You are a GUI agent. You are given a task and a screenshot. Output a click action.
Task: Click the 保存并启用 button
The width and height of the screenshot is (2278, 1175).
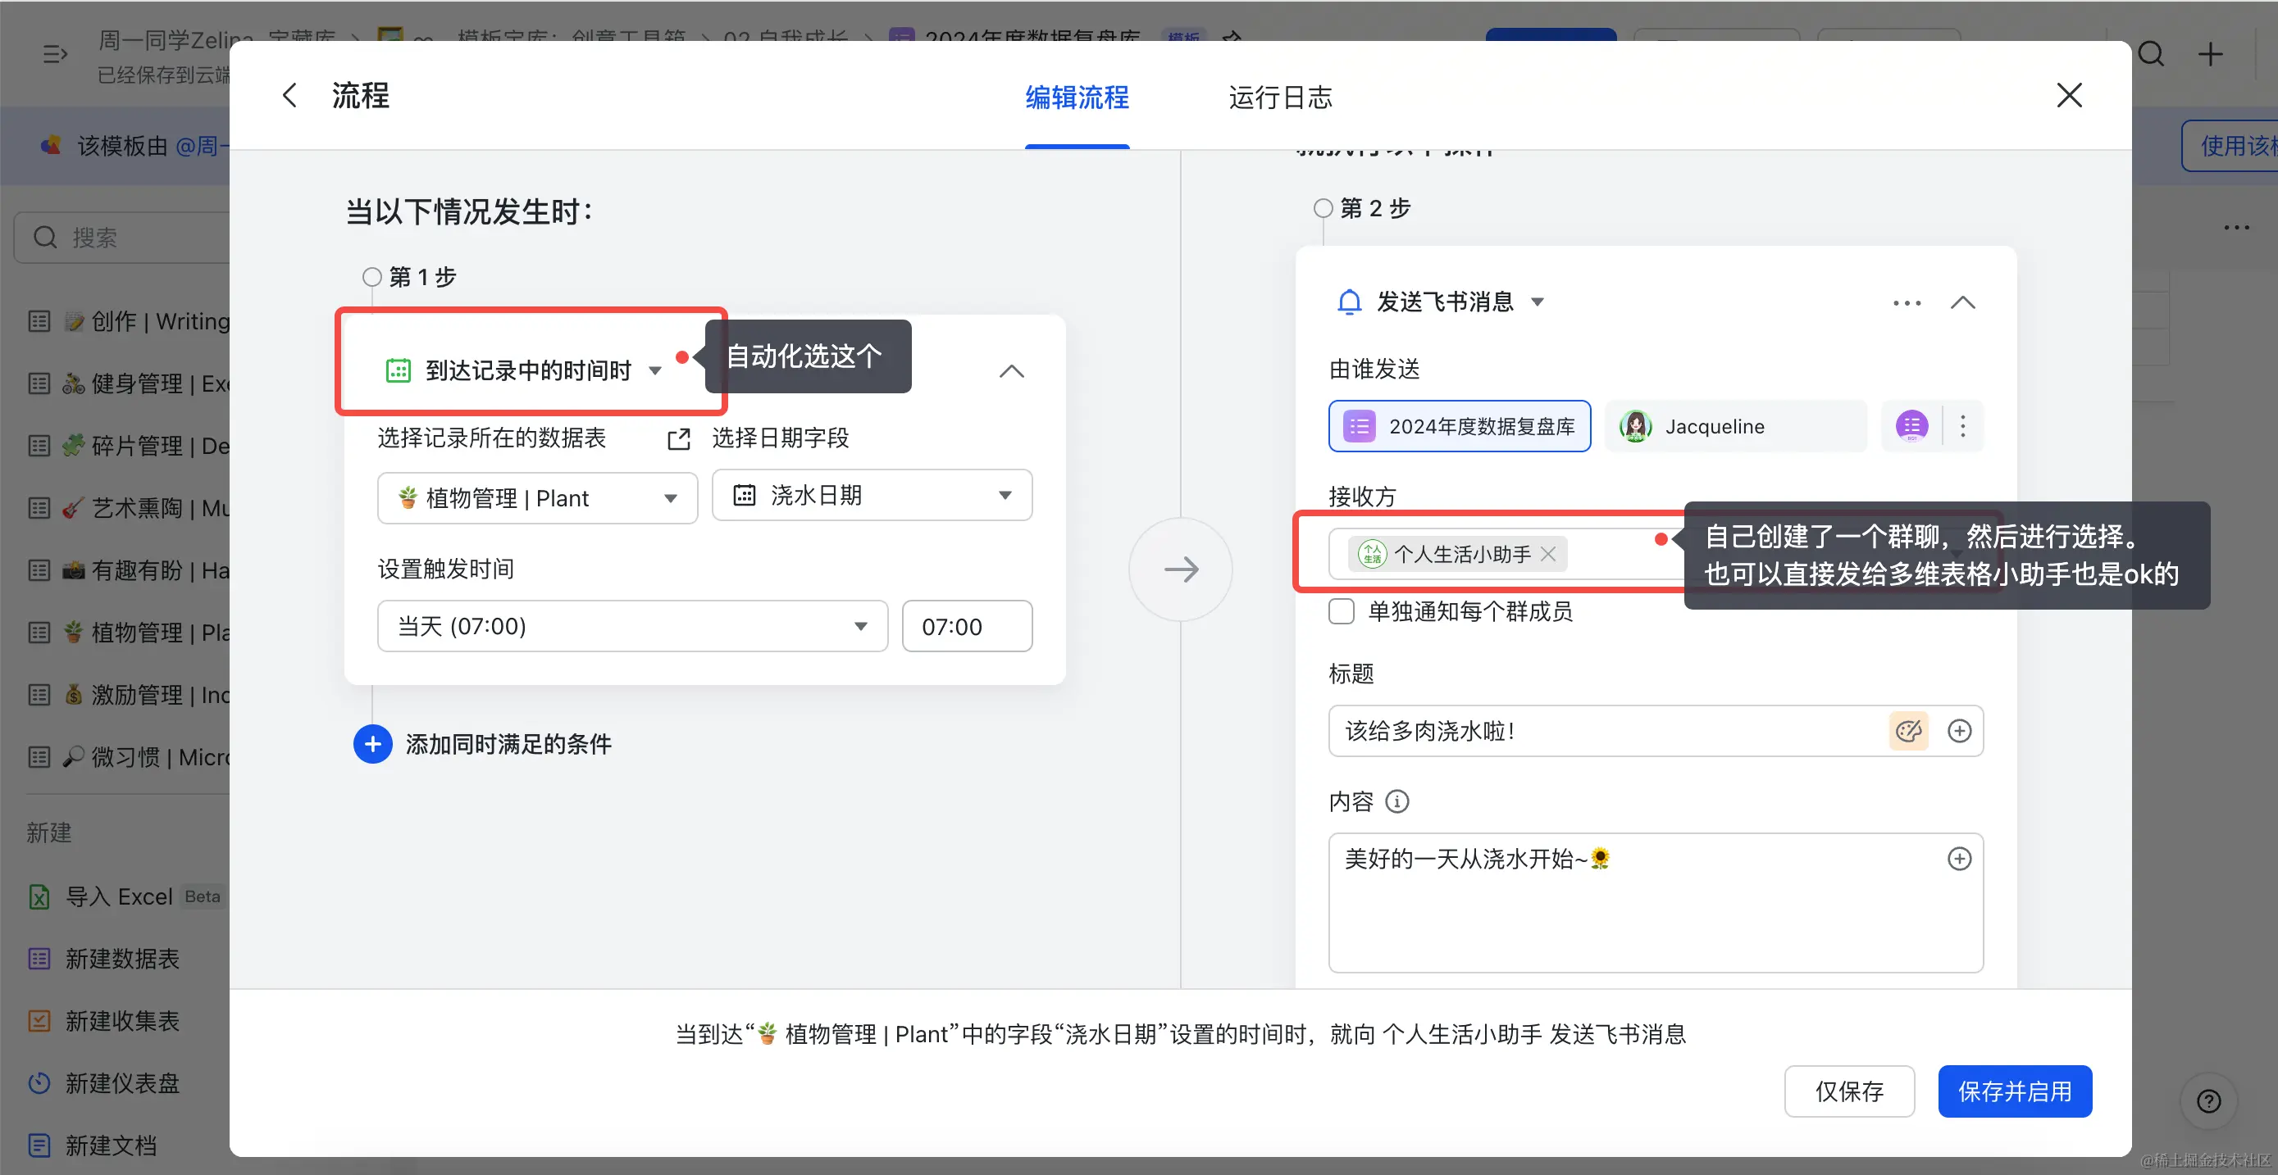pos(2014,1091)
